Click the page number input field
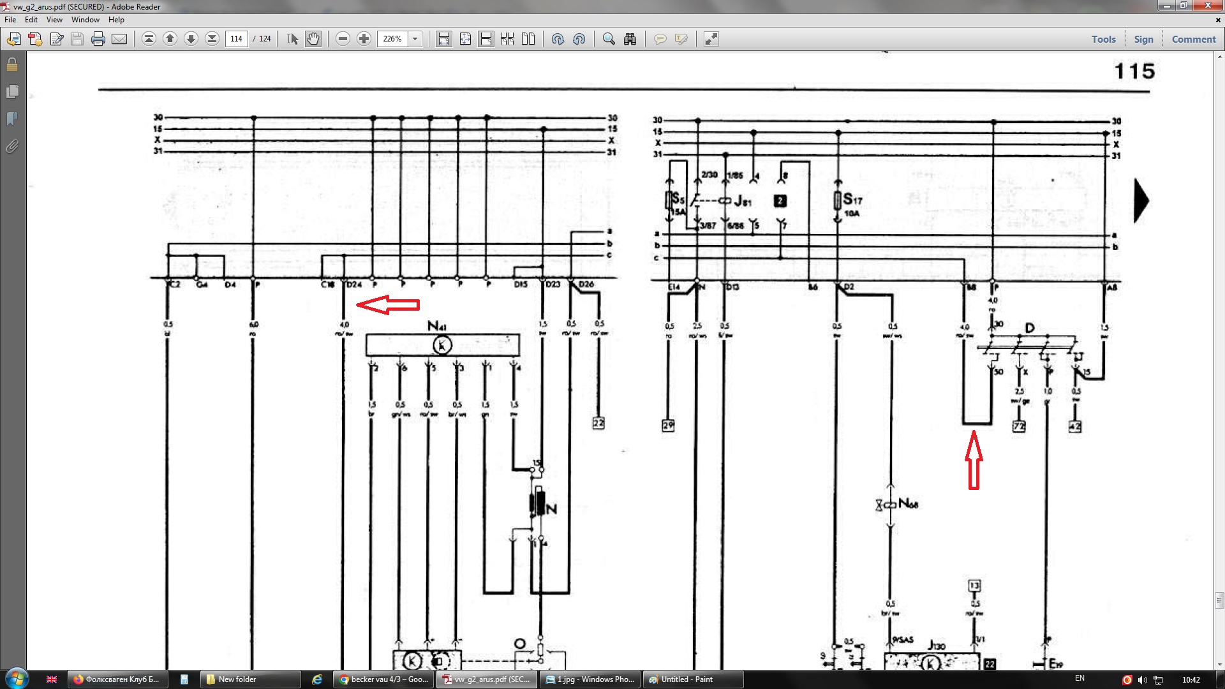 click(x=236, y=39)
